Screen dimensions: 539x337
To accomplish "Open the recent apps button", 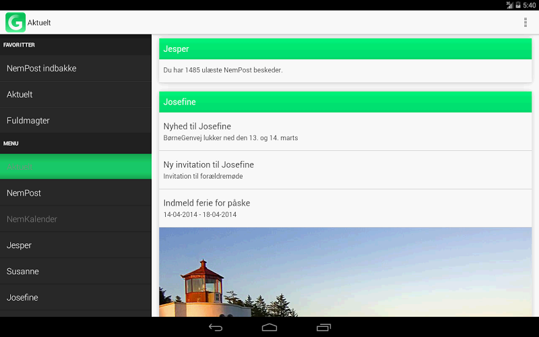I will point(323,328).
